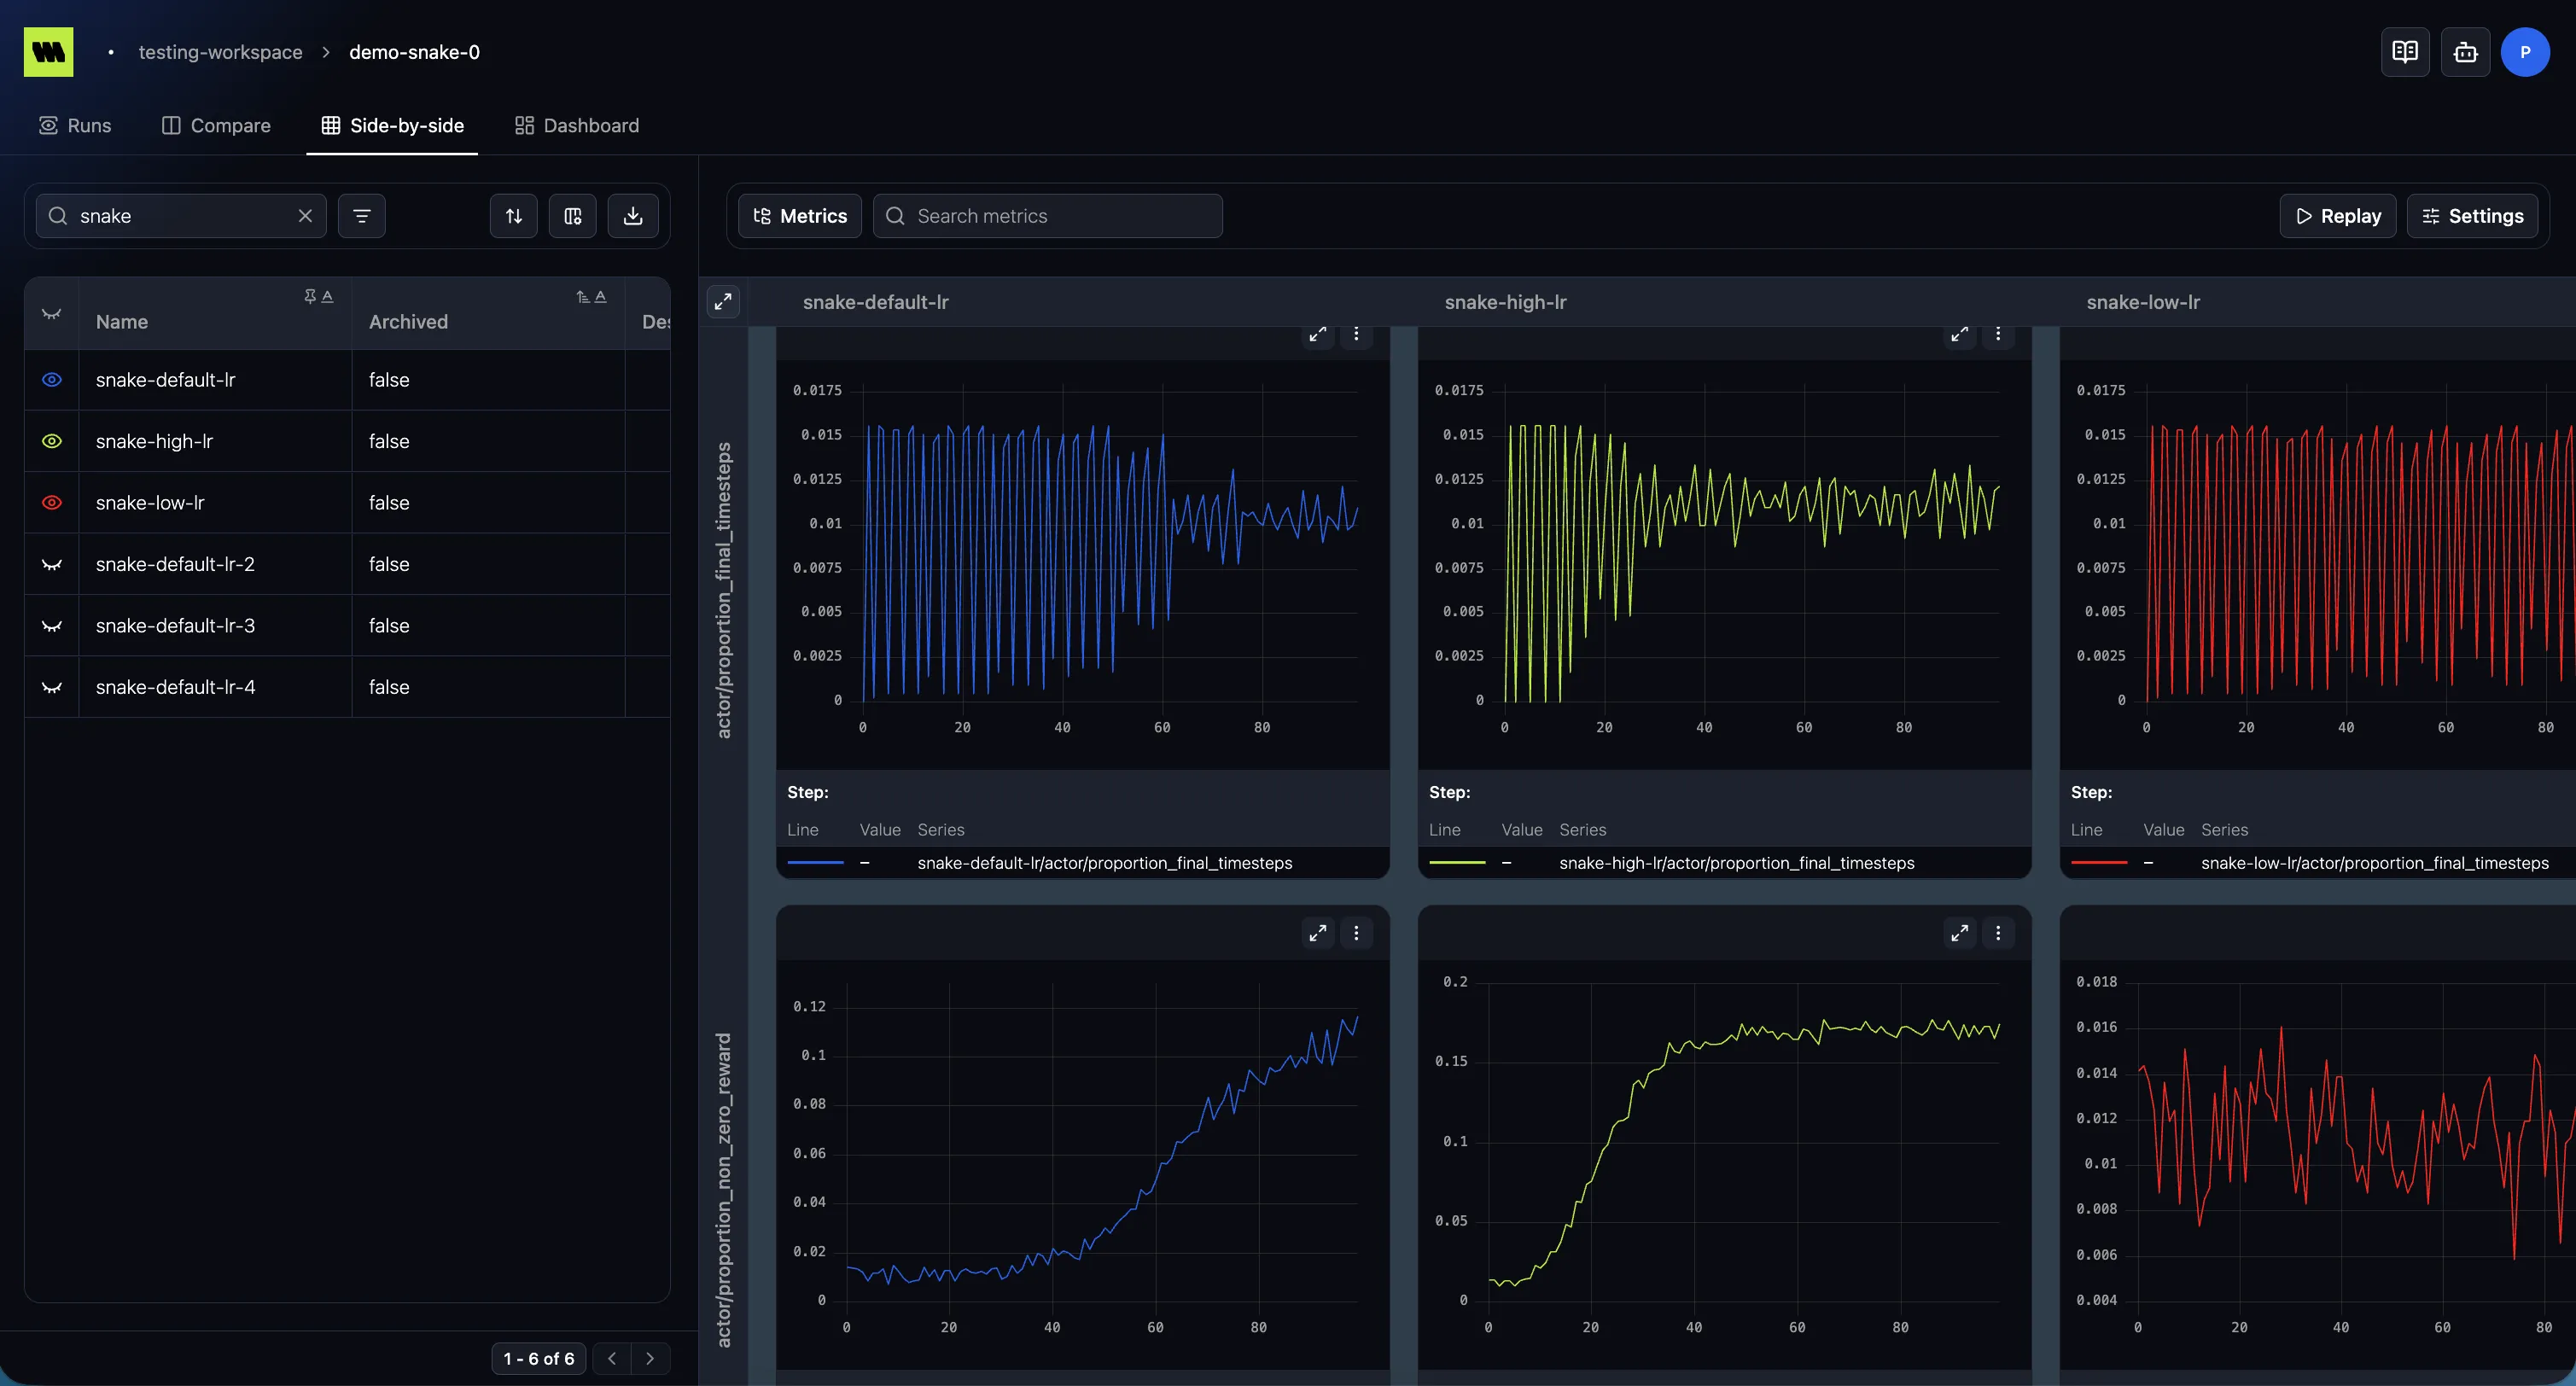Open more options for snake-high-lr non_zero_reward chart
Screen dimensions: 2576x1386
1998,933
